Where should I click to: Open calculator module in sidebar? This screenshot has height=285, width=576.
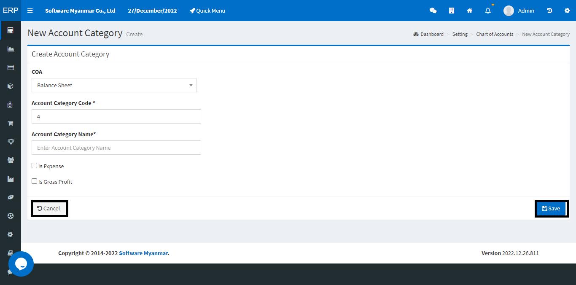click(11, 30)
